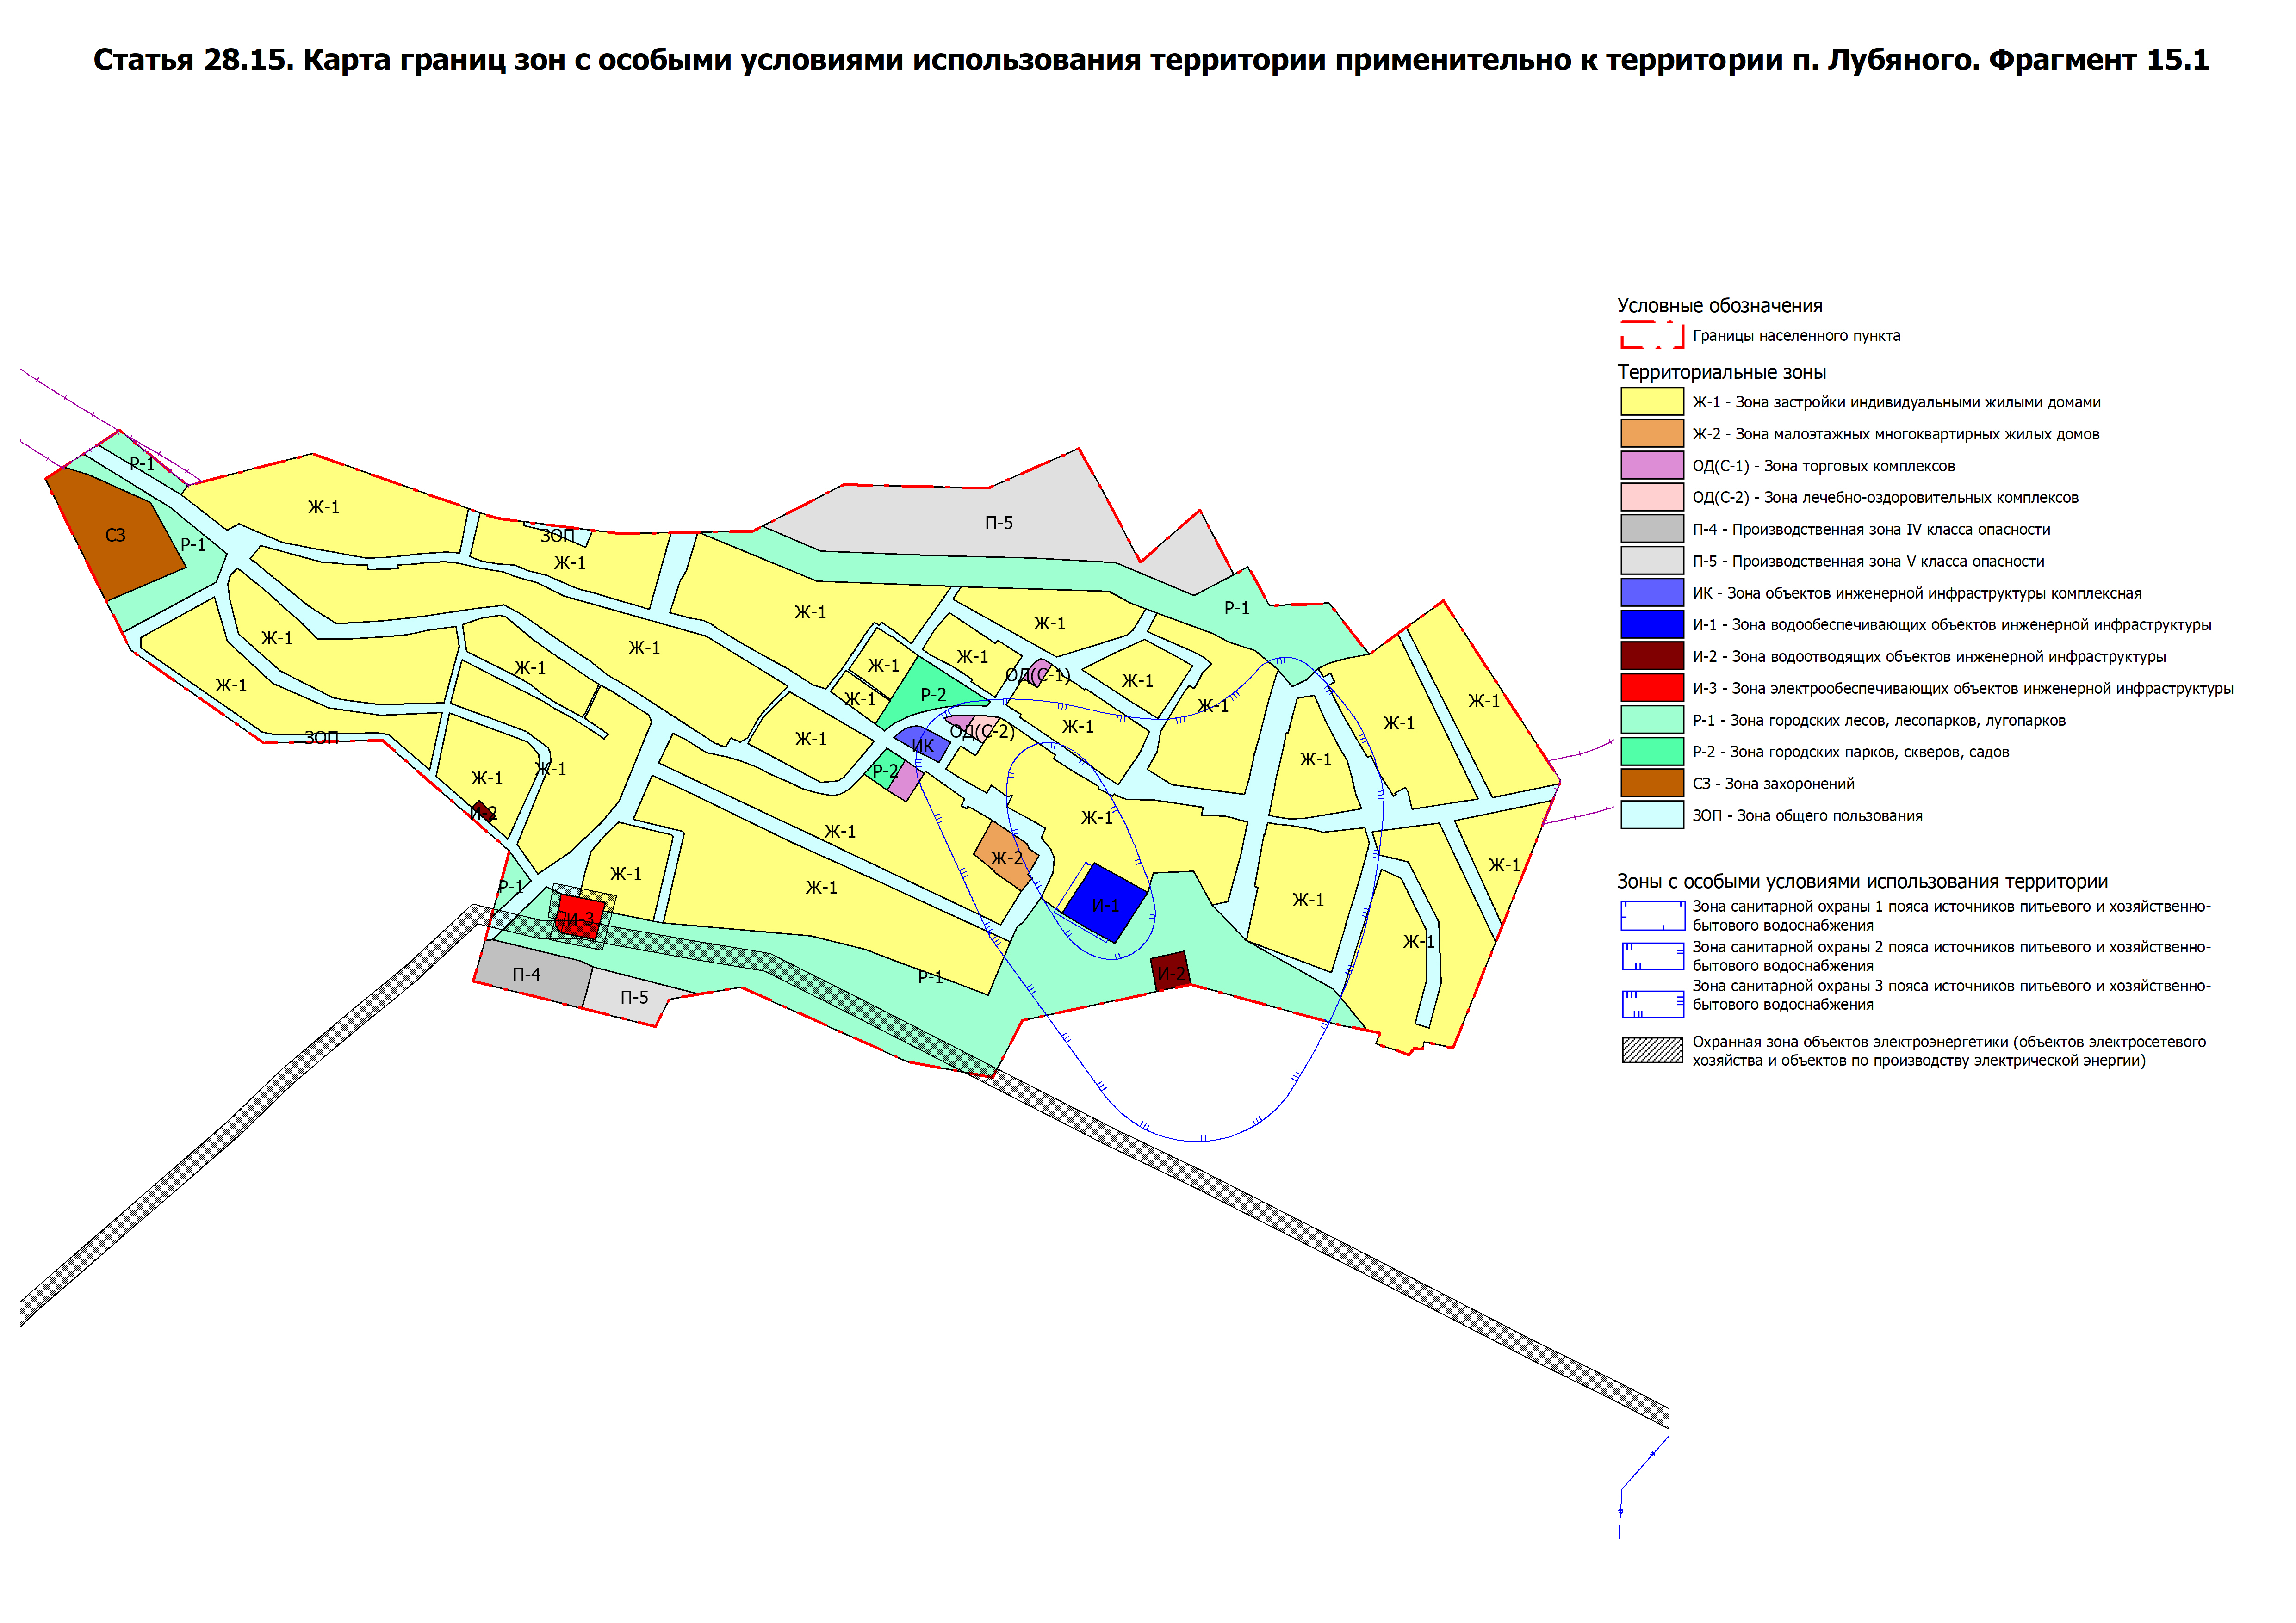This screenshot has width=2296, height=1623.
Task: Click the Ж-2 orange legend swatch
Action: [x=1651, y=434]
